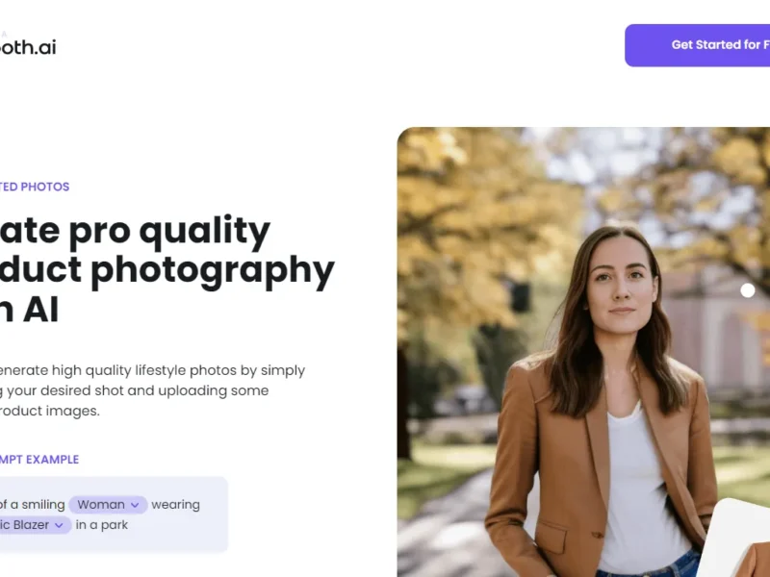Open the Blazer dropdown pill
This screenshot has height=577, width=770.
(x=36, y=525)
